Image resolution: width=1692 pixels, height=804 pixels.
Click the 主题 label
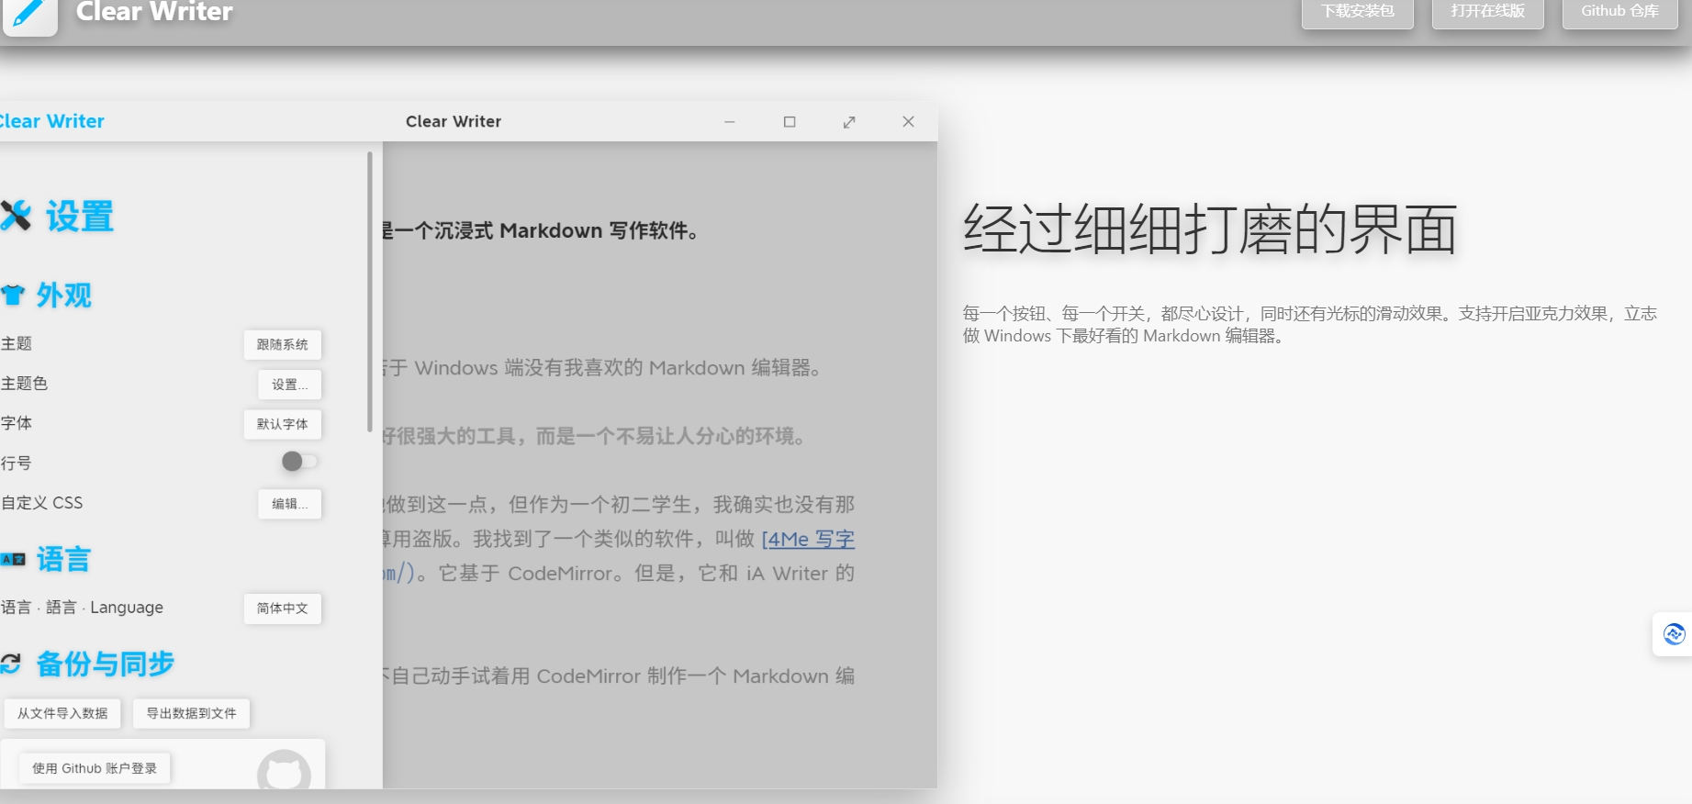(x=17, y=343)
